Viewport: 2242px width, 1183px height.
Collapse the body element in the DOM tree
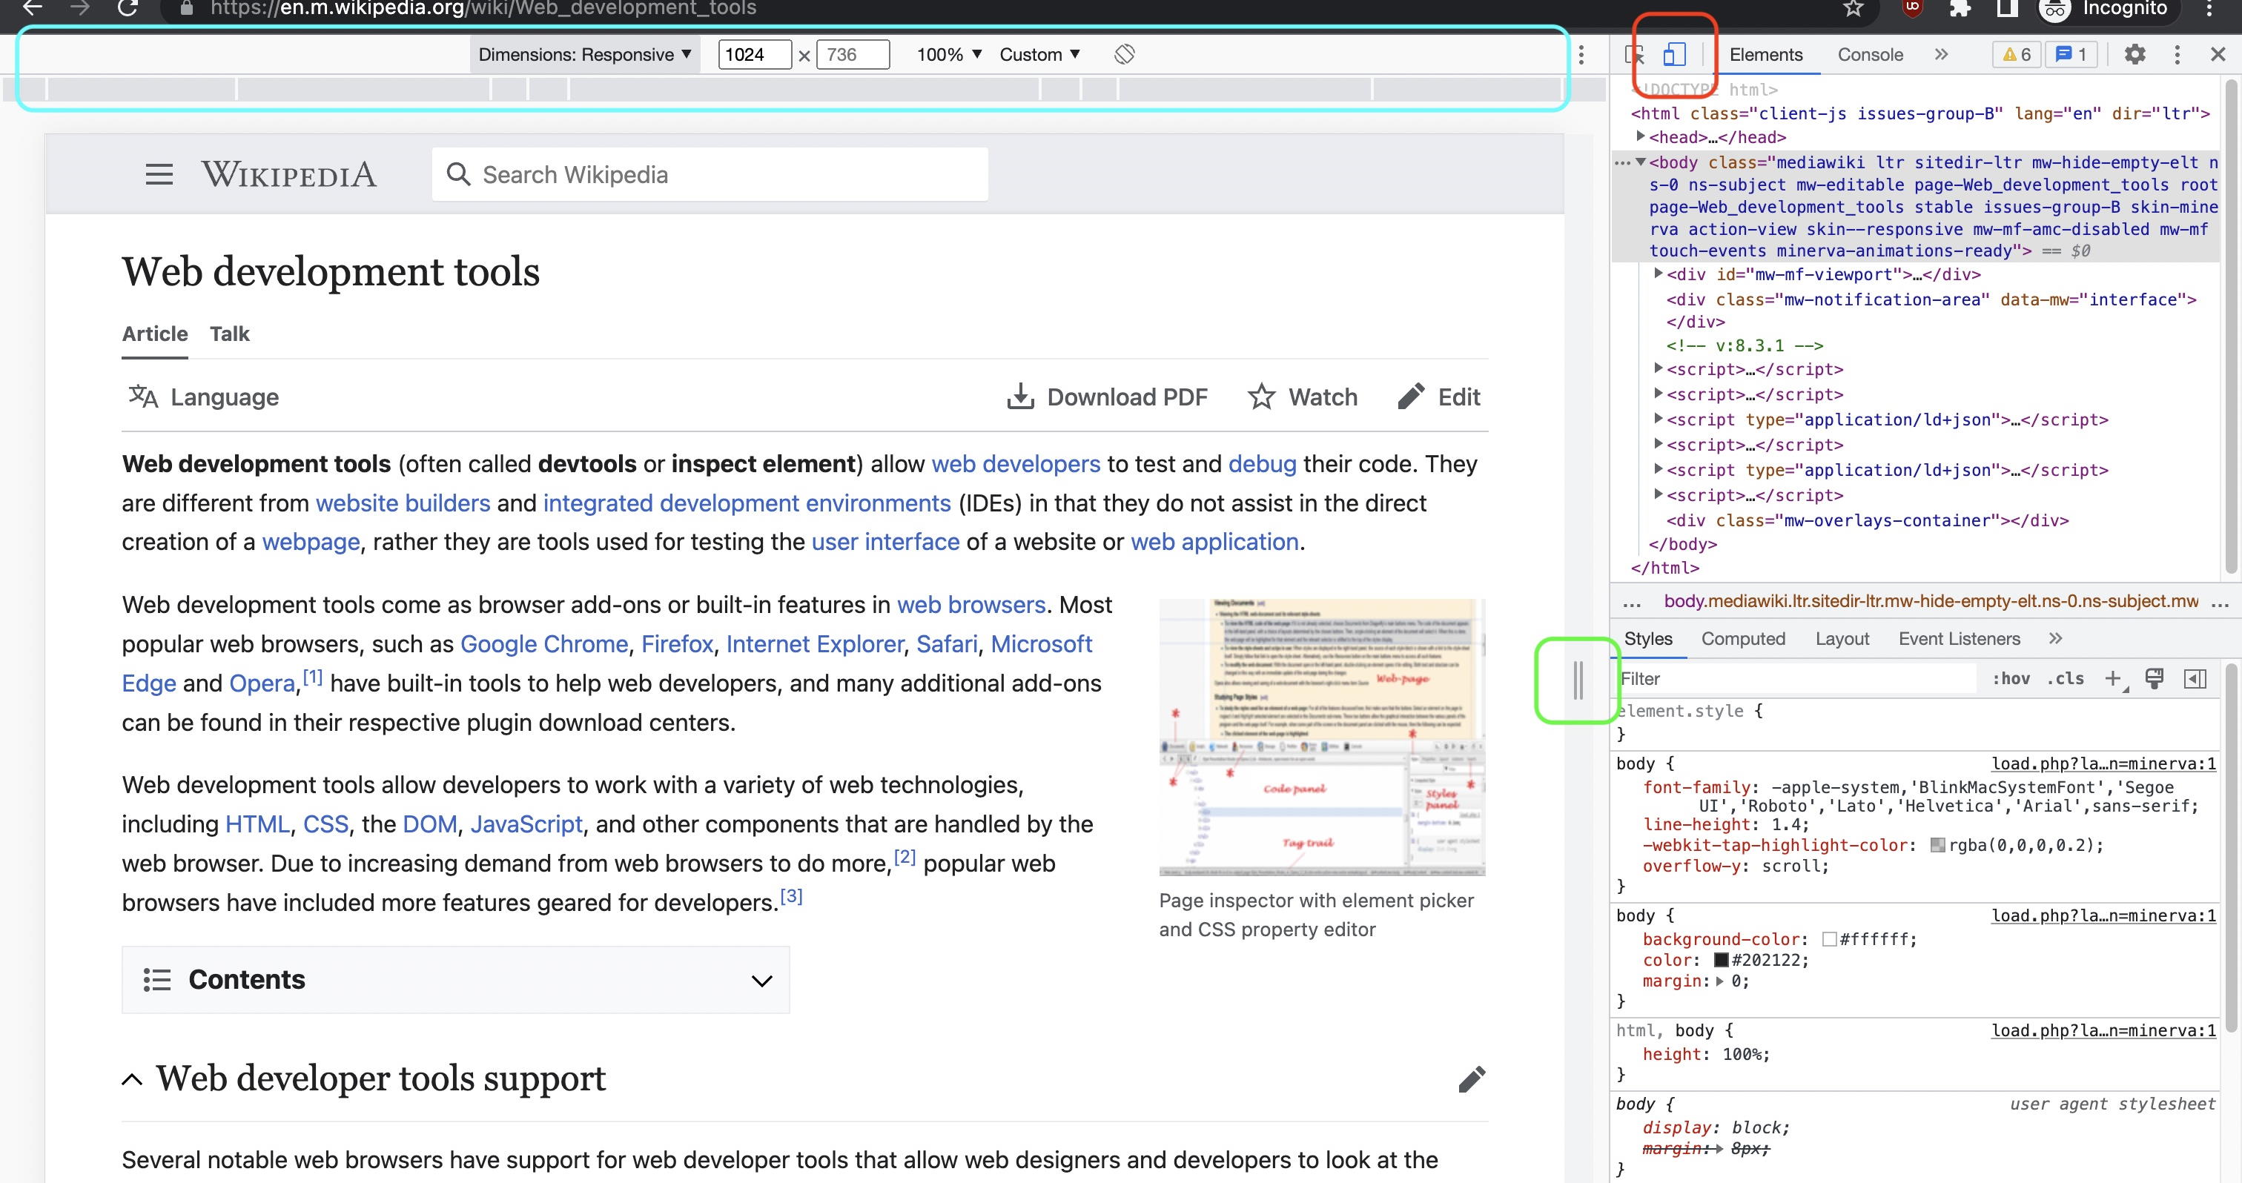pos(1641,162)
